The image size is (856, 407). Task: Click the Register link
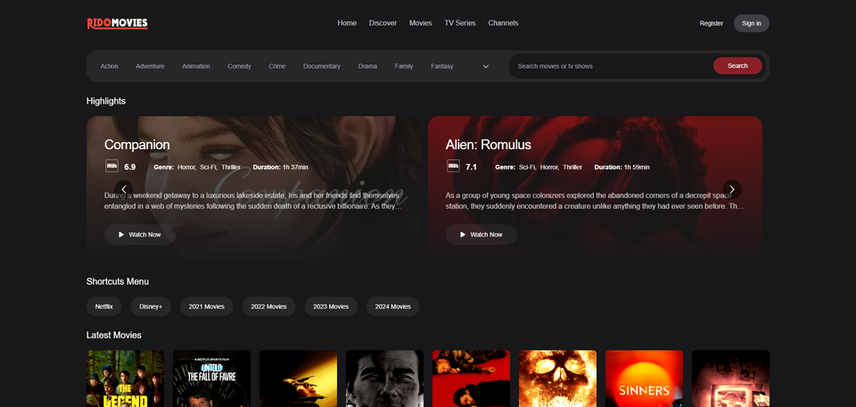(712, 23)
